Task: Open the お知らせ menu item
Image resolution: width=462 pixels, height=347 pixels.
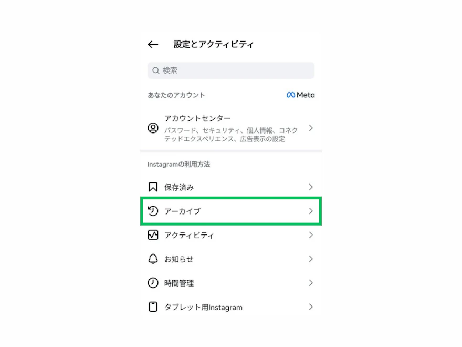Action: point(230,259)
